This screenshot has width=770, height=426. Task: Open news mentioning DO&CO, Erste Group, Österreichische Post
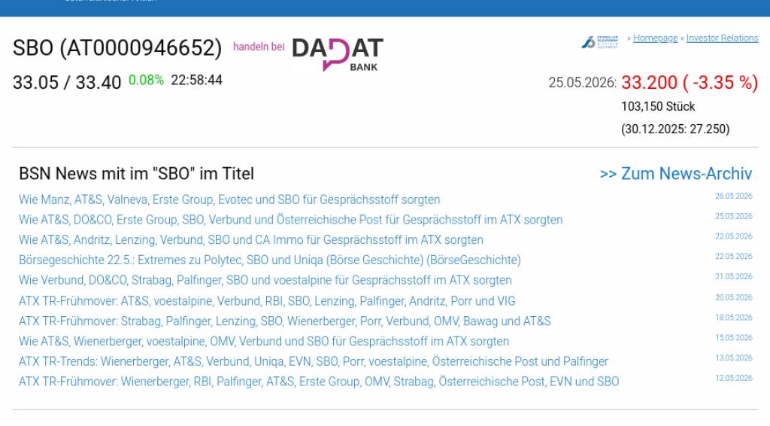point(291,220)
